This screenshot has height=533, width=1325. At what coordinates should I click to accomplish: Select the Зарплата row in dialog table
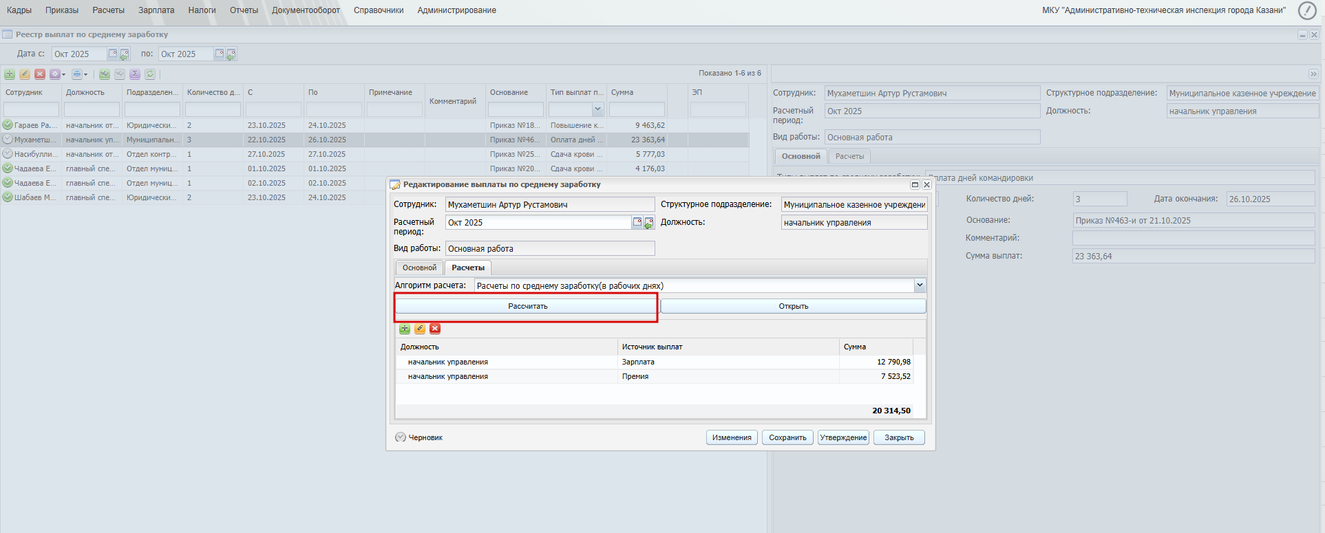pos(655,362)
